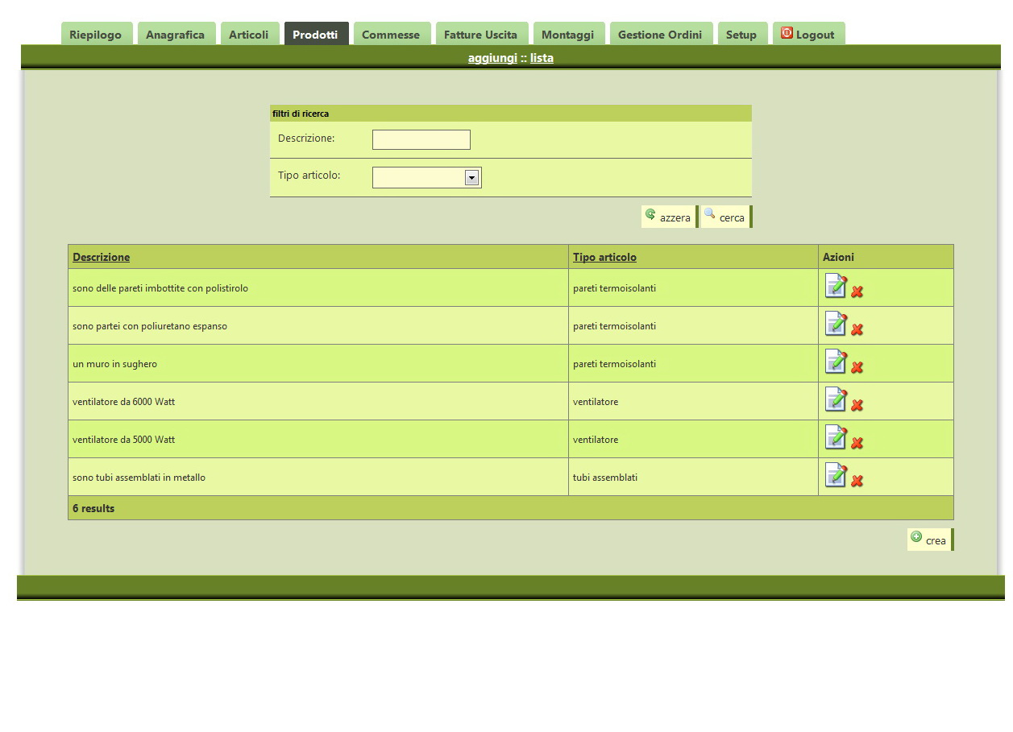Image resolution: width=1013 pixels, height=732 pixels.
Task: Click the delete X icon for 'ventilatore da 6000 Watt'
Action: point(857,404)
